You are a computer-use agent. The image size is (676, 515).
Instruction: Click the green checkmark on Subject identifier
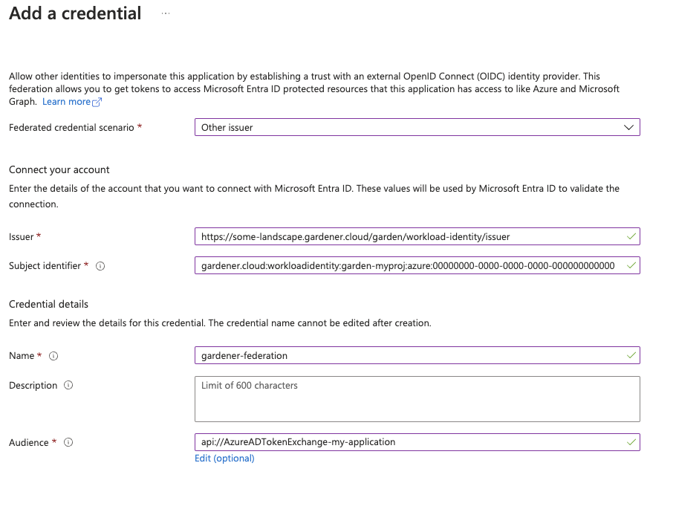point(630,265)
